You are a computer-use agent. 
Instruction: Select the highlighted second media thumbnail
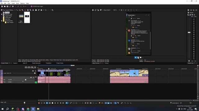pyautogui.click(x=27, y=17)
